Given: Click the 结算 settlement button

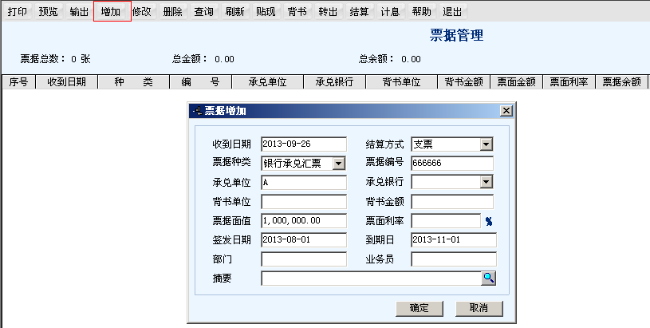Looking at the screenshot, I should pos(359,12).
